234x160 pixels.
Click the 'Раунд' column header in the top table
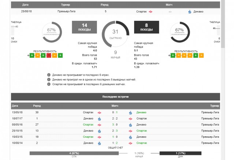tap(105, 5)
